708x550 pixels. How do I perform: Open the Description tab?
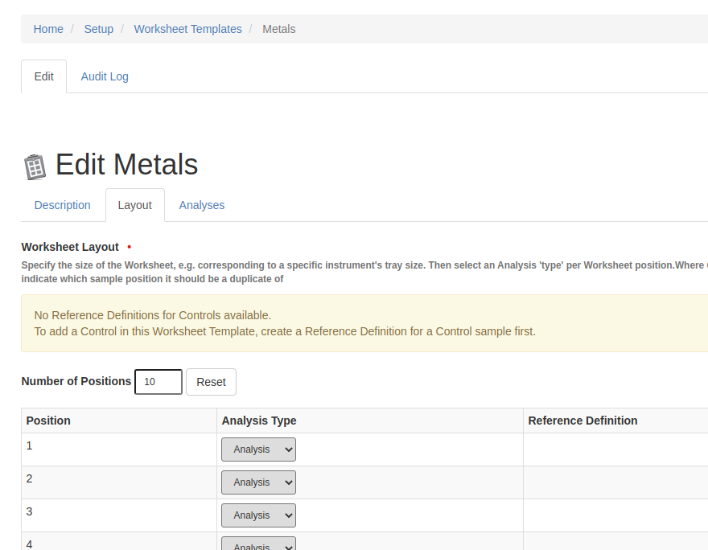(x=62, y=205)
